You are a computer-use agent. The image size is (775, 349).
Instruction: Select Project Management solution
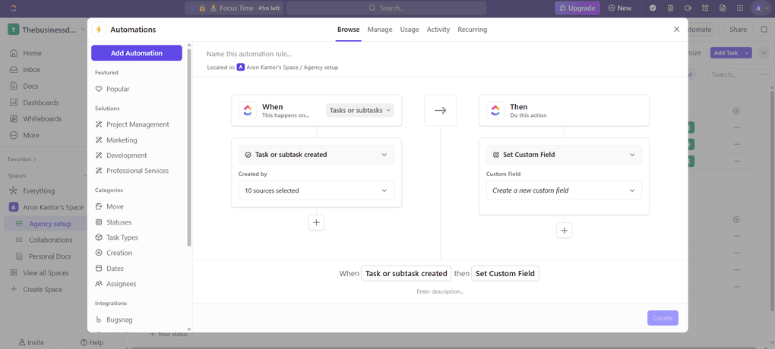pos(138,124)
